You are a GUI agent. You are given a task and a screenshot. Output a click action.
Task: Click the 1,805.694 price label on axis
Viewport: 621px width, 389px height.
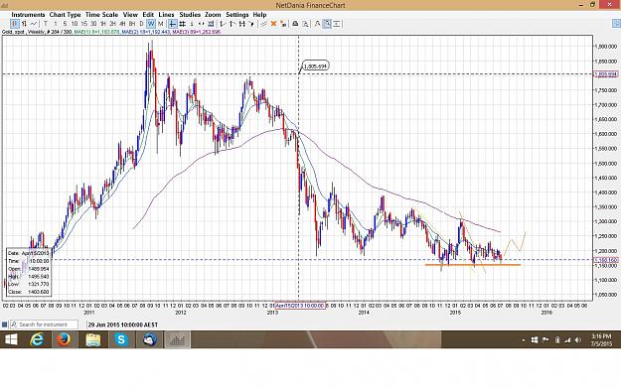pyautogui.click(x=605, y=74)
